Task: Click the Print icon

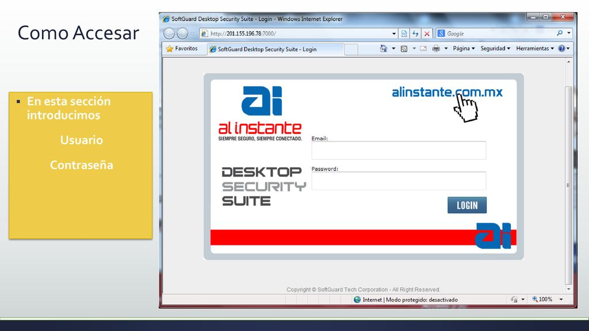Action: 436,48
